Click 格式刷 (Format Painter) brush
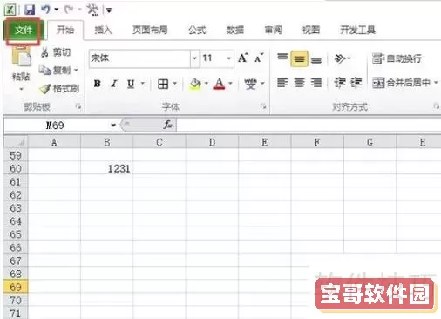This screenshot has height=319, width=441. pyautogui.click(x=60, y=88)
